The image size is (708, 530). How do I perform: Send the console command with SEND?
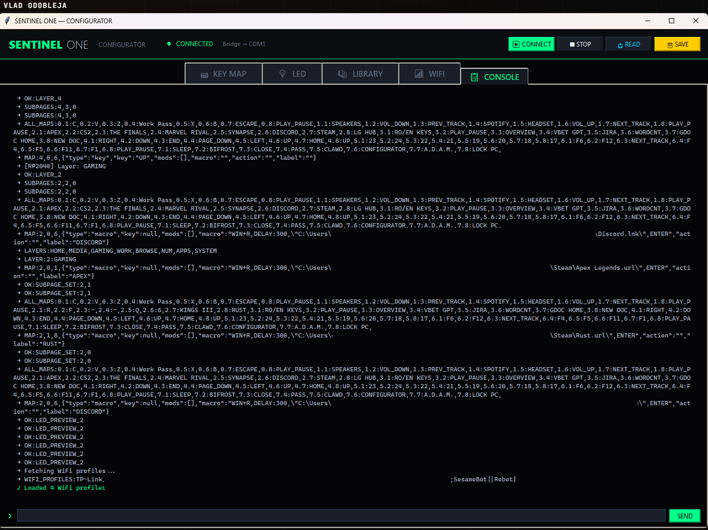[685, 516]
